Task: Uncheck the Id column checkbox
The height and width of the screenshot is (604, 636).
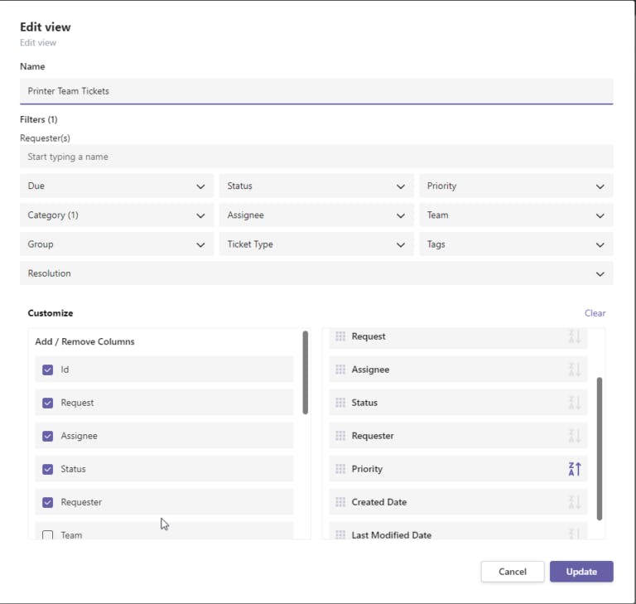Action: click(x=48, y=370)
